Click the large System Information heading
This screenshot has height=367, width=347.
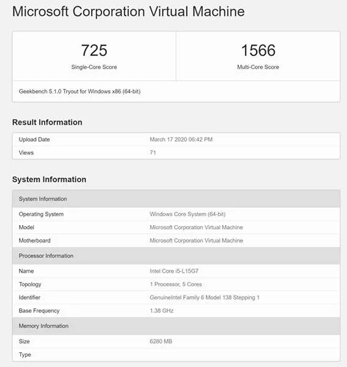(49, 179)
